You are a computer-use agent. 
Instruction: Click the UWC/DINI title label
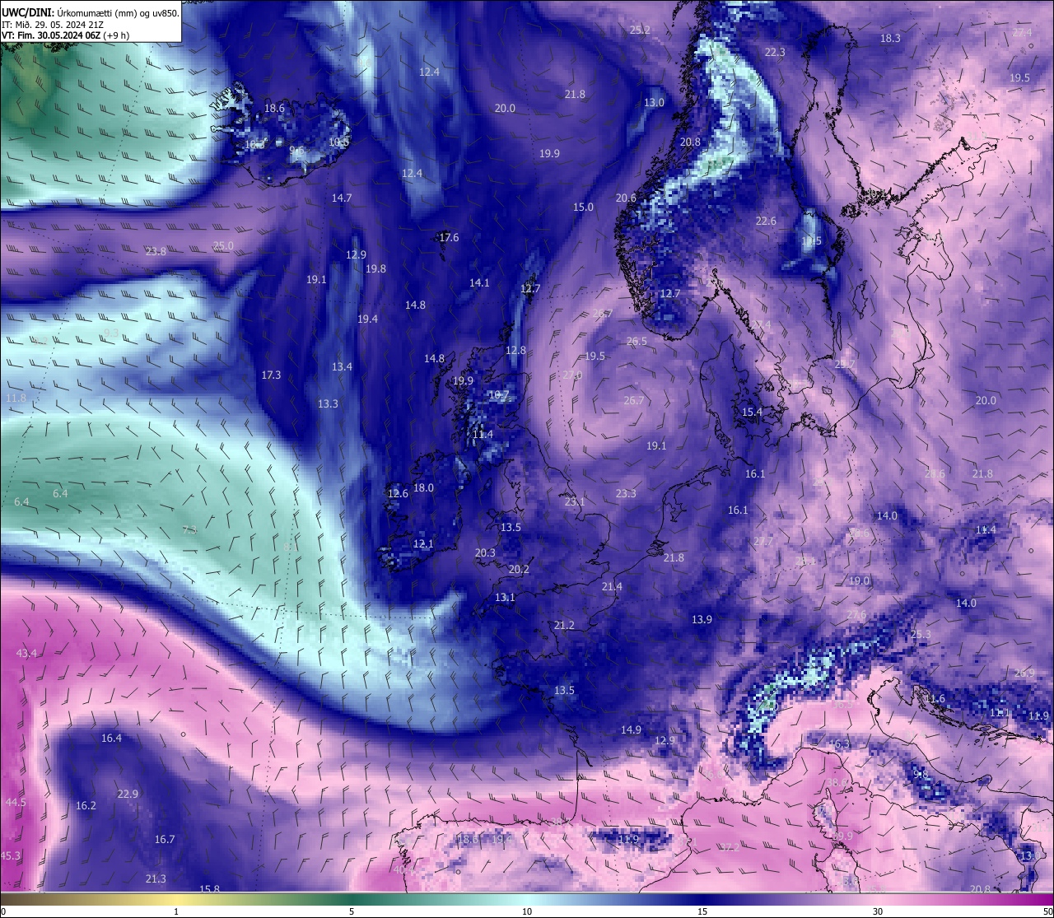pyautogui.click(x=28, y=12)
